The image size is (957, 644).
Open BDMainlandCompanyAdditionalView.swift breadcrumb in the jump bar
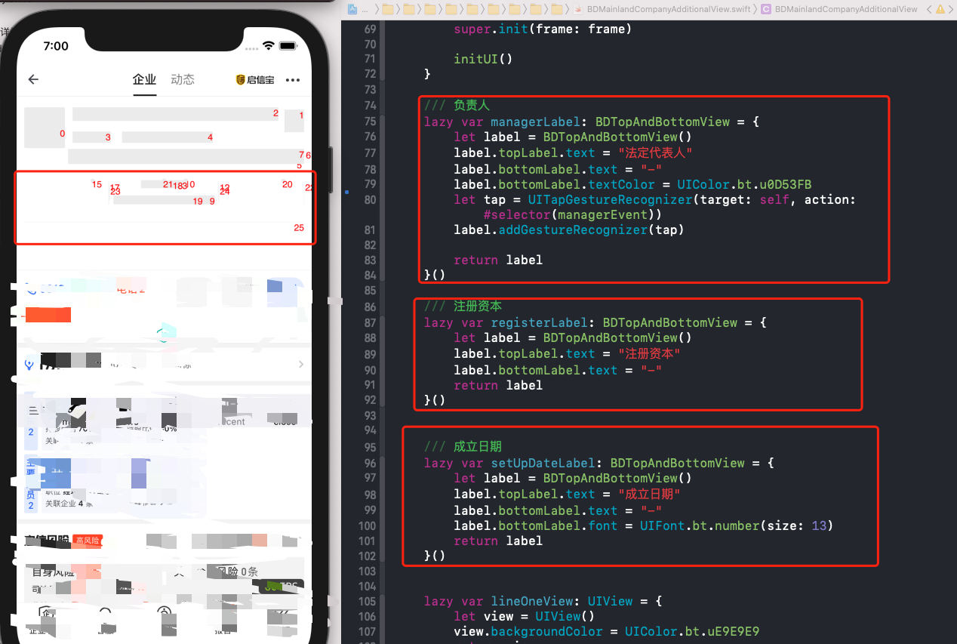click(x=669, y=9)
